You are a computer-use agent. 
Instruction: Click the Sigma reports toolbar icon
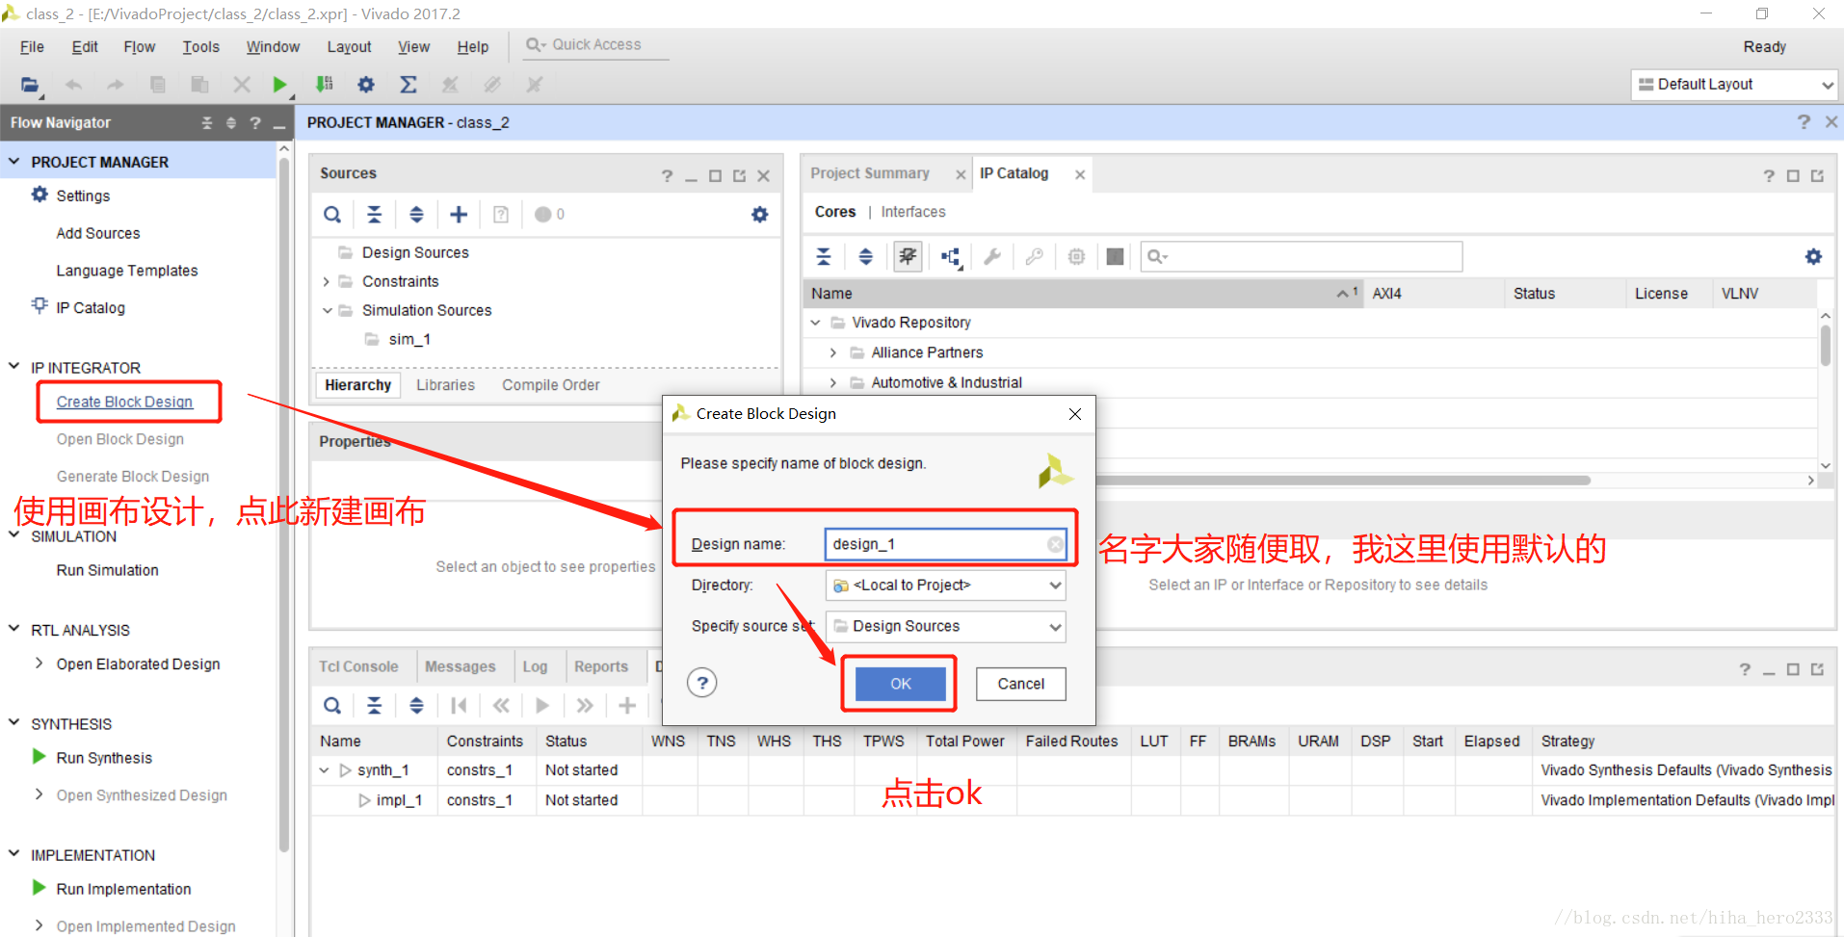coord(408,85)
